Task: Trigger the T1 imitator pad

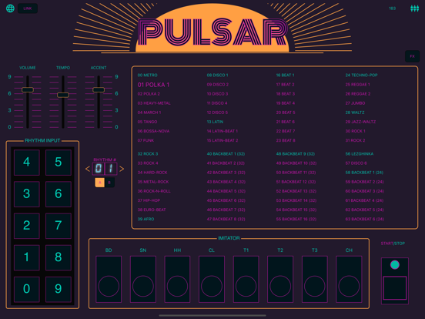Action: pyautogui.click(x=246, y=279)
